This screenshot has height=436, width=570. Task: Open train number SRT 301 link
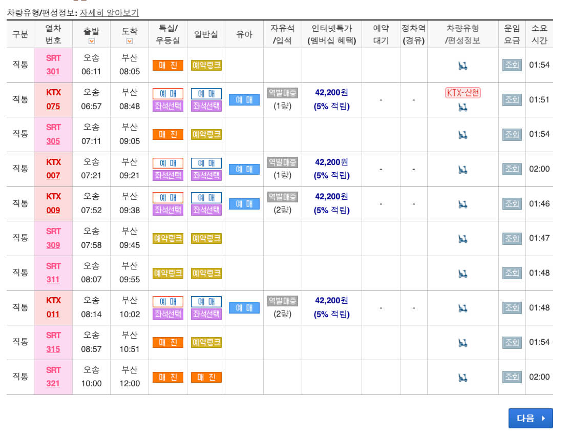coord(53,72)
